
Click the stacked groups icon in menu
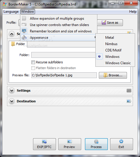click(x=24, y=19)
